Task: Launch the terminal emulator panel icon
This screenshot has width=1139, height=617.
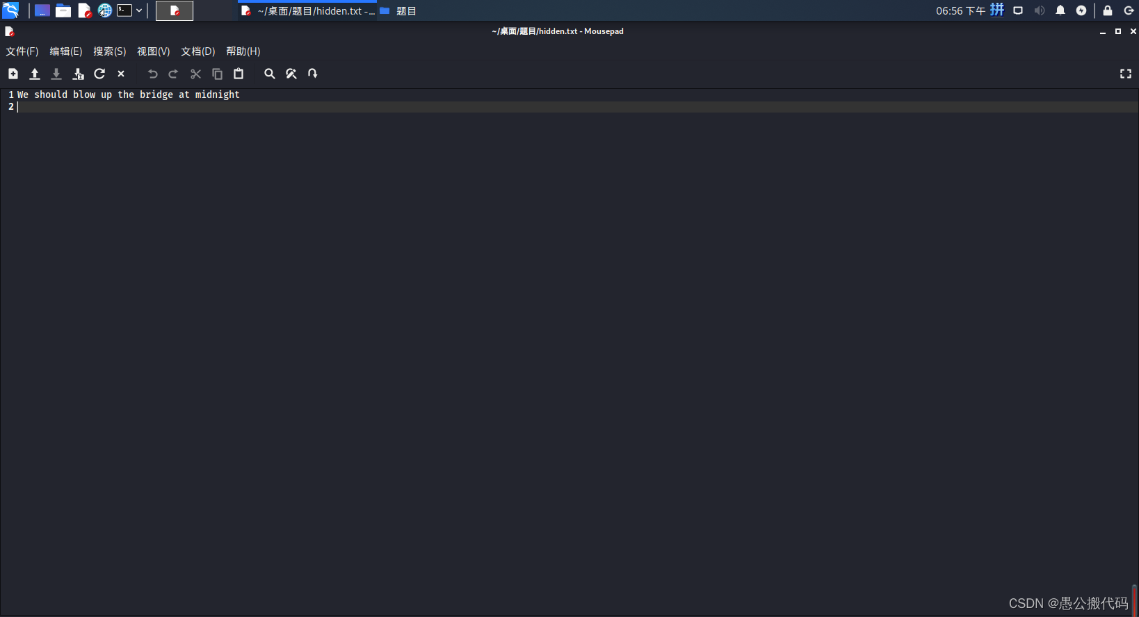Action: pos(124,10)
